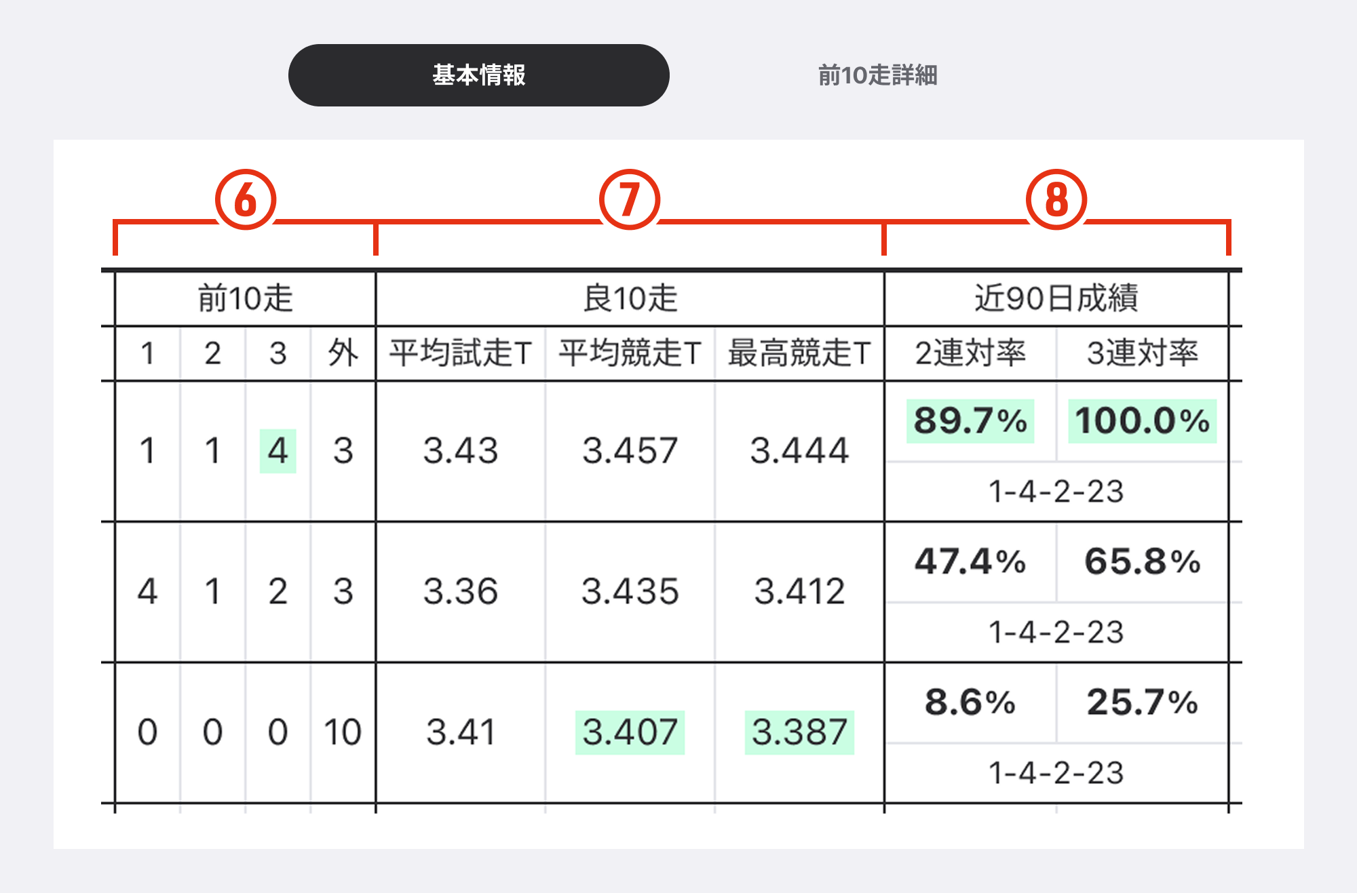Click the 25.7% value cell
Image resolution: width=1357 pixels, height=893 pixels.
[1143, 702]
